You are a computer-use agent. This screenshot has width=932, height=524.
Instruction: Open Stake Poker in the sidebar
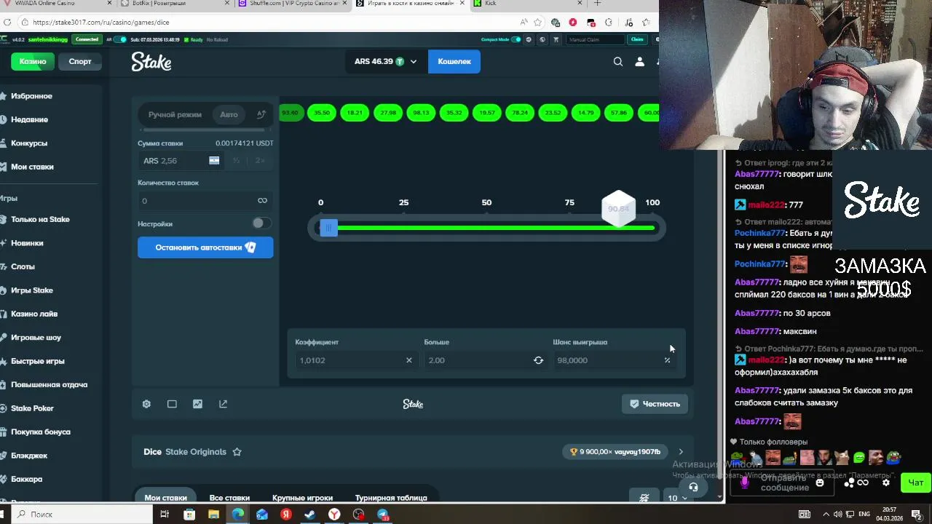click(32, 408)
